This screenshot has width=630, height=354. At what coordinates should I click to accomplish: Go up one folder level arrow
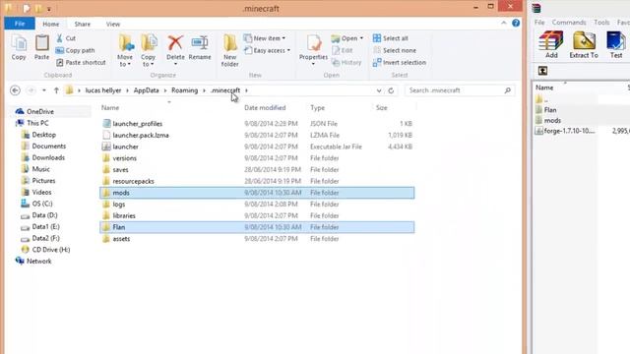tap(56, 90)
